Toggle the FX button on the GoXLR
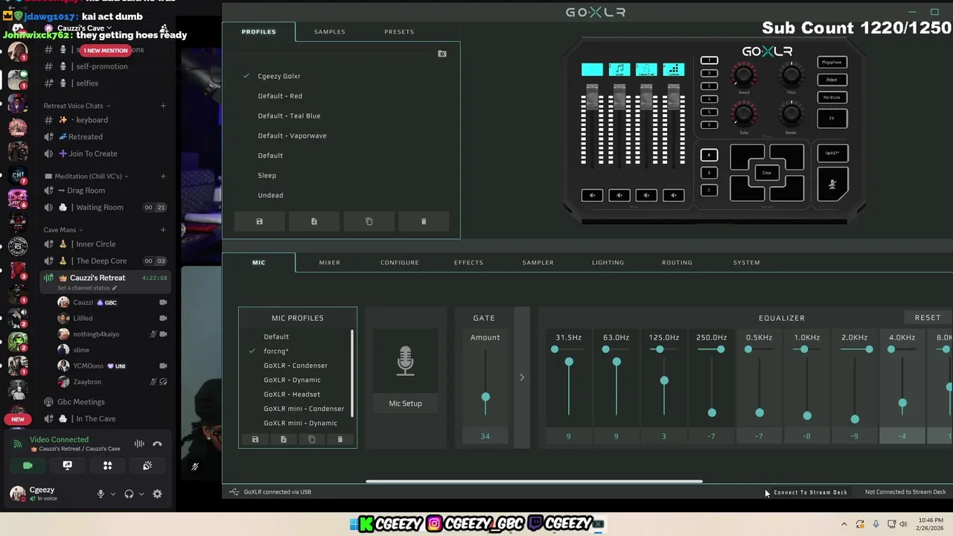This screenshot has width=953, height=536. pyautogui.click(x=832, y=118)
